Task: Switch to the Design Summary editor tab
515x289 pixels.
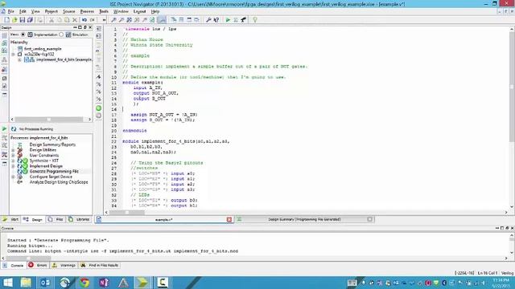Action: tap(304, 219)
